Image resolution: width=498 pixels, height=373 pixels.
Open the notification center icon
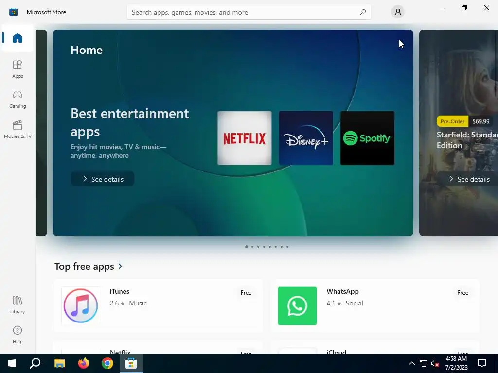[482, 363]
